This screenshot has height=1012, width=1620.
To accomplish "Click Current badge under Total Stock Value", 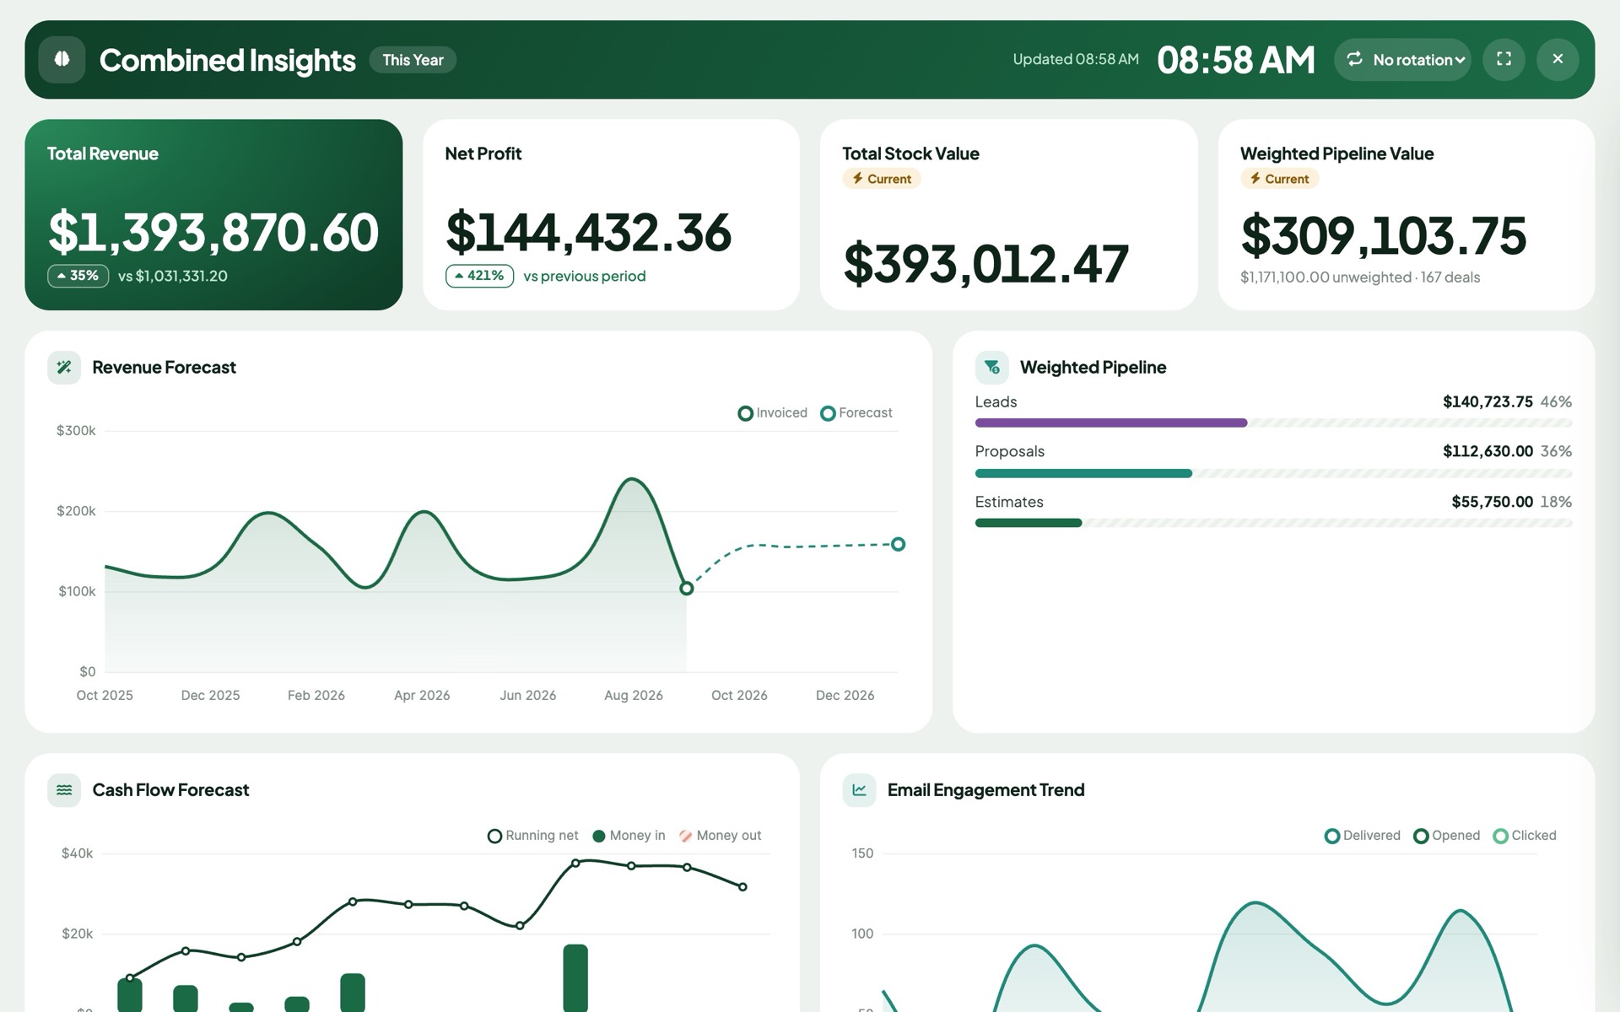I will pyautogui.click(x=881, y=179).
